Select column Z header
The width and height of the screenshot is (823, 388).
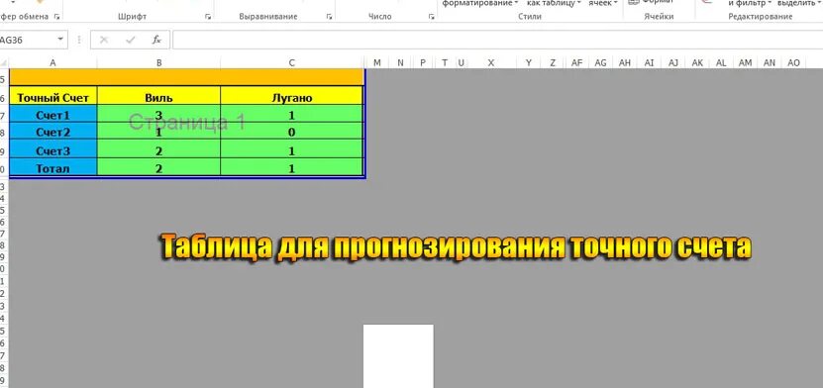(x=553, y=63)
